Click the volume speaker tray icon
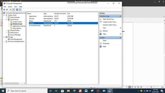 [150, 91]
